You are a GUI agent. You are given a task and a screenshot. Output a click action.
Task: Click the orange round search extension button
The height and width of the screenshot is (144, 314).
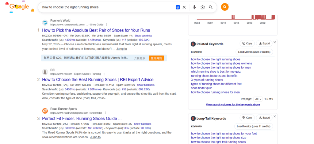pos(225,7)
